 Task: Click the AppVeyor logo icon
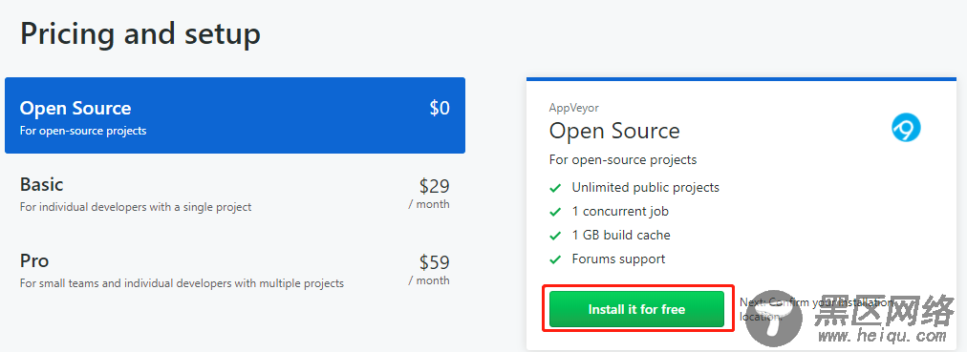[x=906, y=128]
